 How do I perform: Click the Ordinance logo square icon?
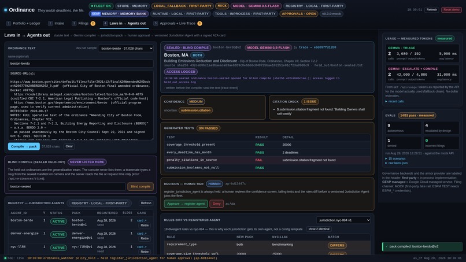5,10
